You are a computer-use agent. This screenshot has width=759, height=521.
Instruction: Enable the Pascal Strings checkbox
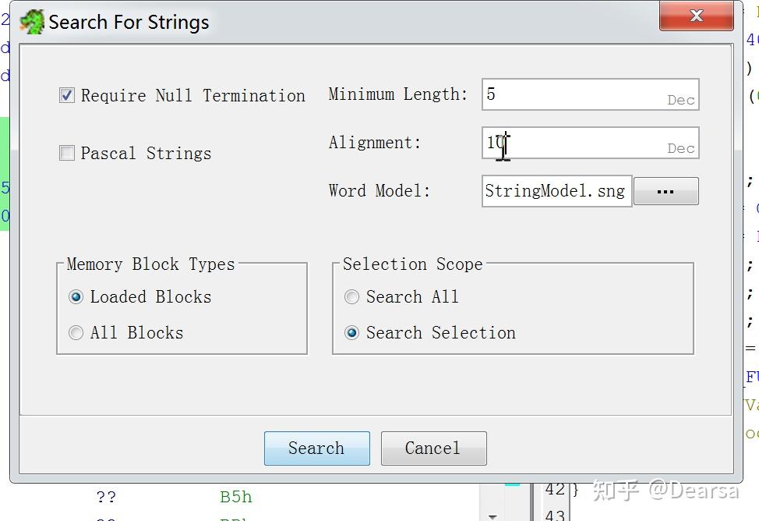click(67, 153)
